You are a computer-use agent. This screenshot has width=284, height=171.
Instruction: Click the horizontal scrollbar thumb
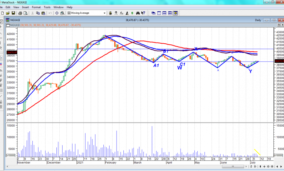(233, 167)
